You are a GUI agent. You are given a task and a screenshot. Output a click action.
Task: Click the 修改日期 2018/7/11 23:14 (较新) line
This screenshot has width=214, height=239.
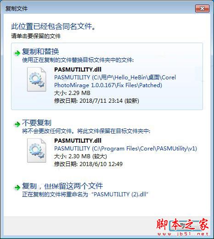(x=96, y=101)
